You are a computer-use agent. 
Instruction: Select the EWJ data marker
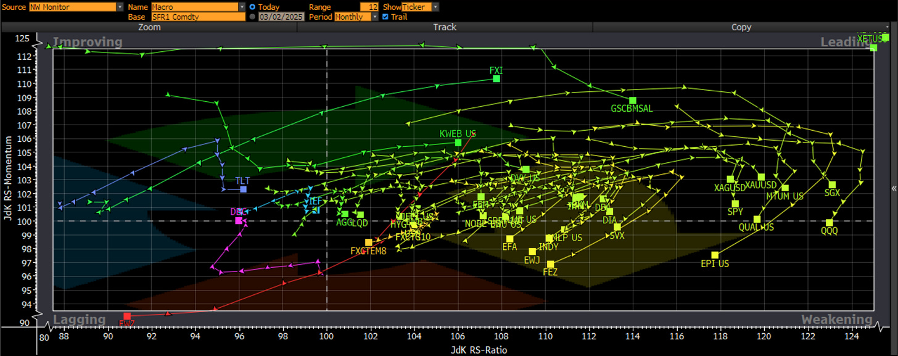(x=532, y=251)
